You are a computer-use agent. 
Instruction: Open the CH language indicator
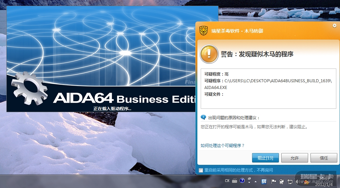pyautogui.click(x=227, y=181)
